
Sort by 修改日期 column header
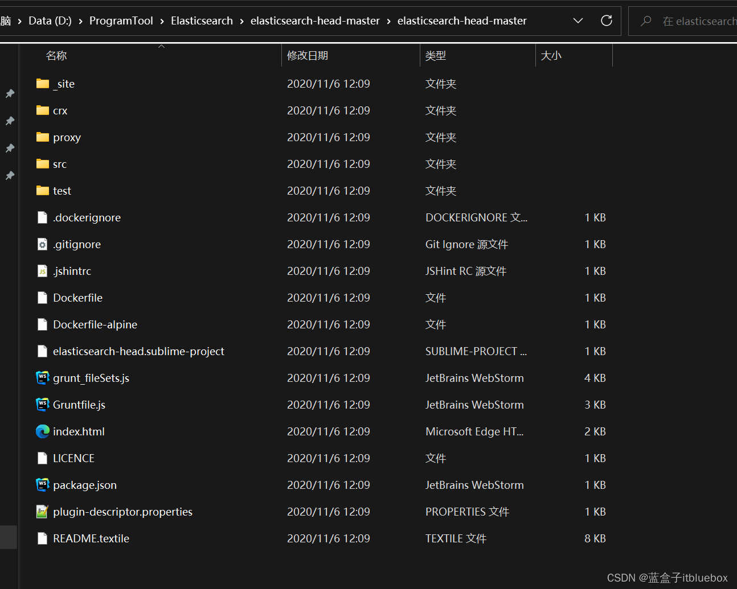point(308,56)
